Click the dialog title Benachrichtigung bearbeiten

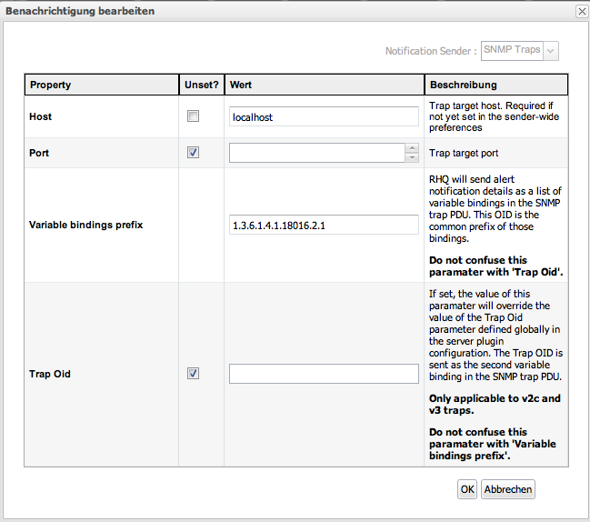pos(80,11)
